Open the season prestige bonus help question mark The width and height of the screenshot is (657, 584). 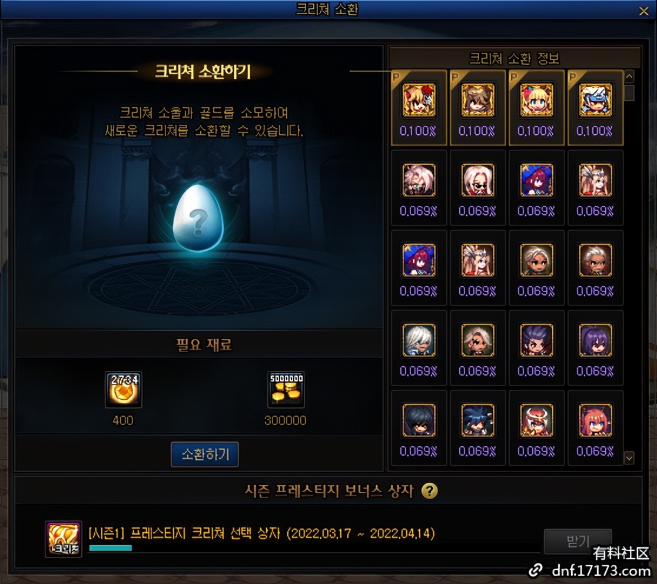[430, 490]
